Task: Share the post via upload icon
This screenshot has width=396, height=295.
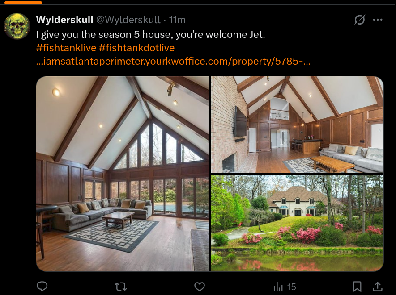Action: click(377, 287)
